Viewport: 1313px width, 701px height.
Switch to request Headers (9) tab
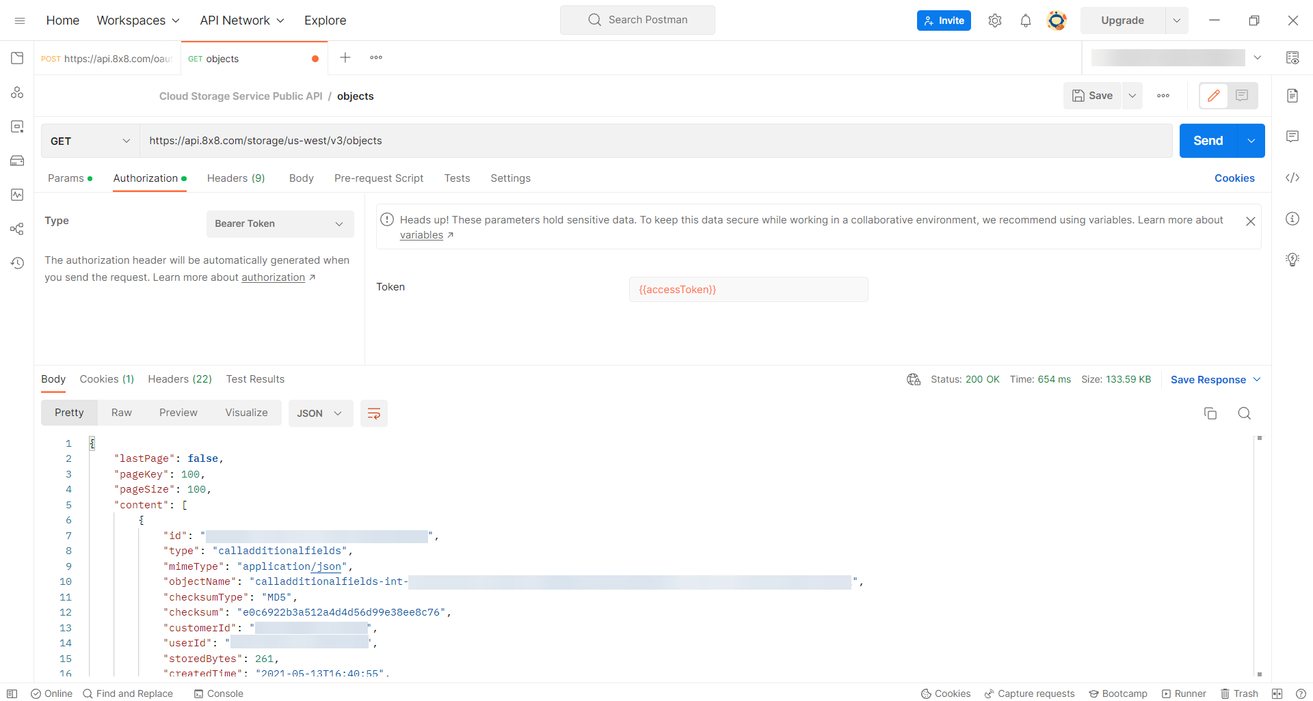[236, 178]
